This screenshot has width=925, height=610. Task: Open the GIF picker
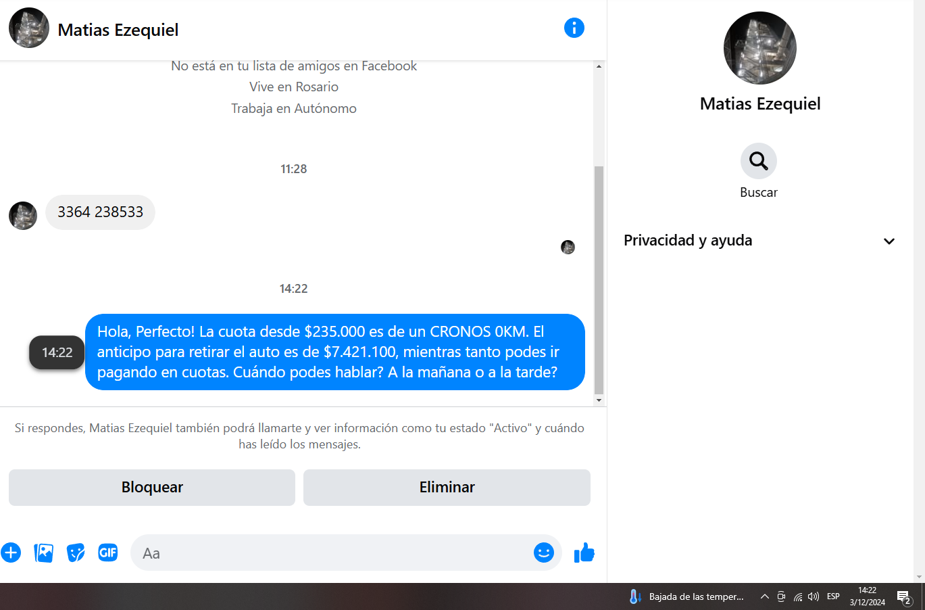(x=108, y=553)
